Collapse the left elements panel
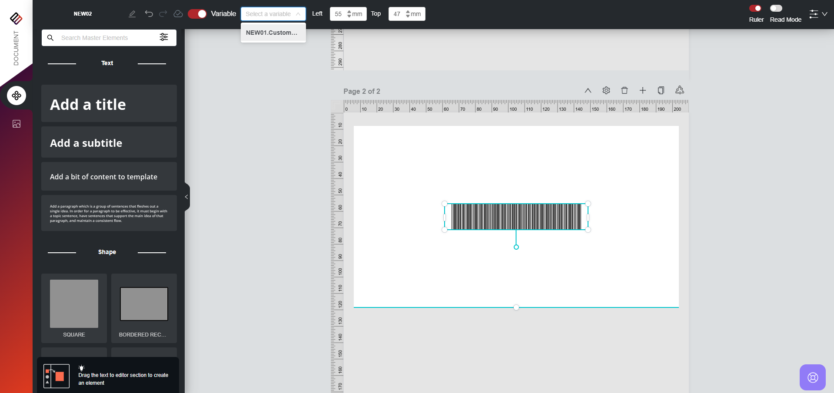Viewport: 834px width, 393px height. 186,197
